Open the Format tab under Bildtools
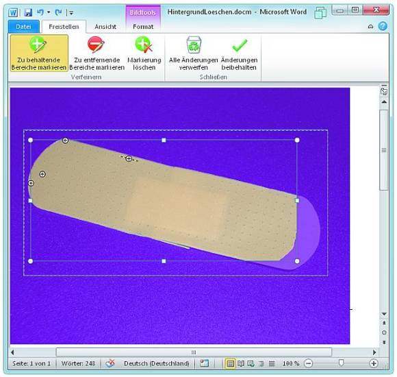 coord(143,27)
